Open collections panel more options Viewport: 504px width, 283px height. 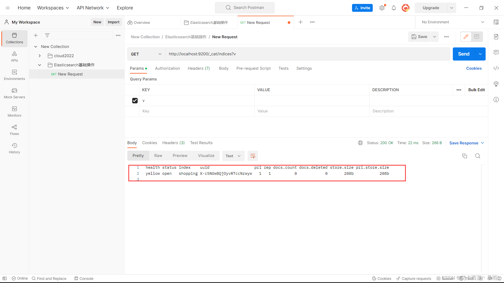pyautogui.click(x=118, y=35)
